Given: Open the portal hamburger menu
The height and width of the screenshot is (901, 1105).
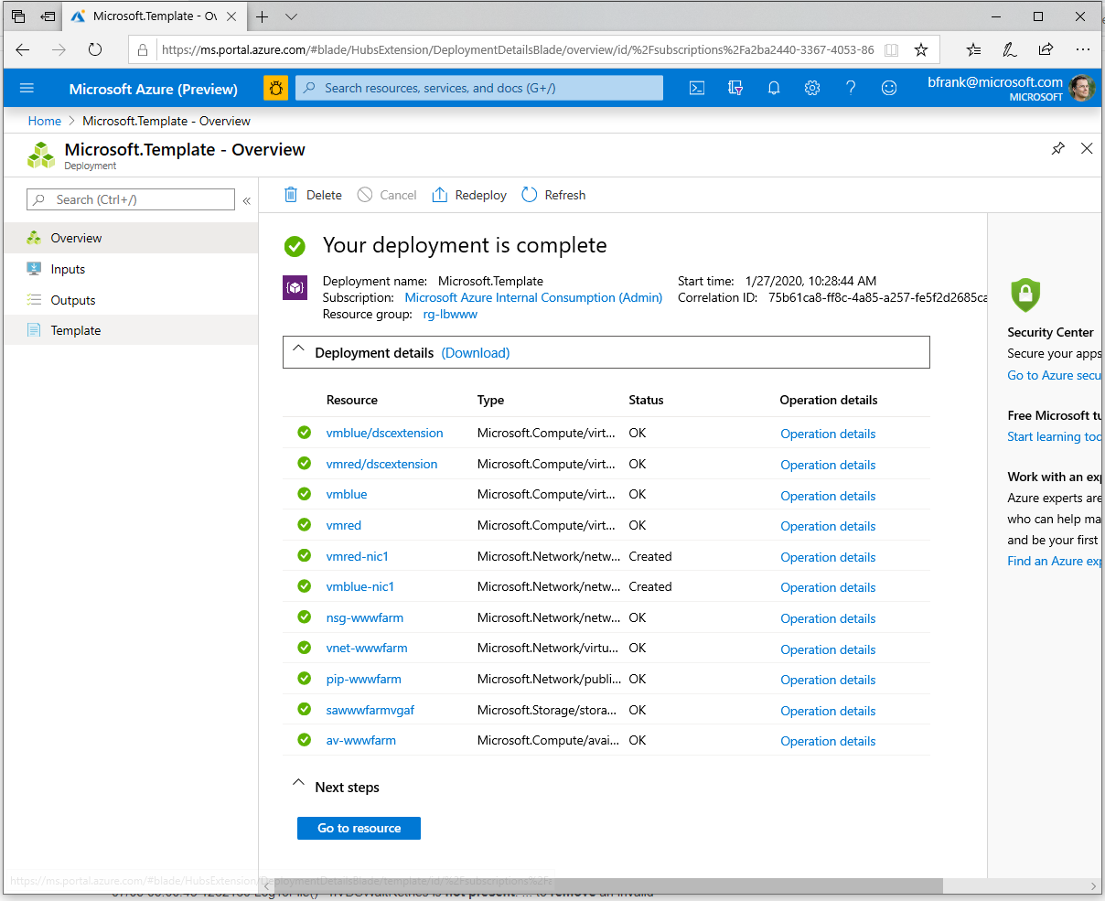Looking at the screenshot, I should point(27,88).
